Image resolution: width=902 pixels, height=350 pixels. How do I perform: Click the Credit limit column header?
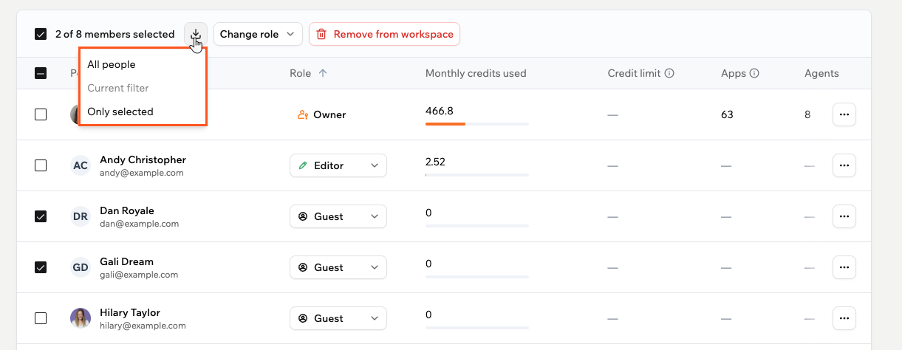633,73
